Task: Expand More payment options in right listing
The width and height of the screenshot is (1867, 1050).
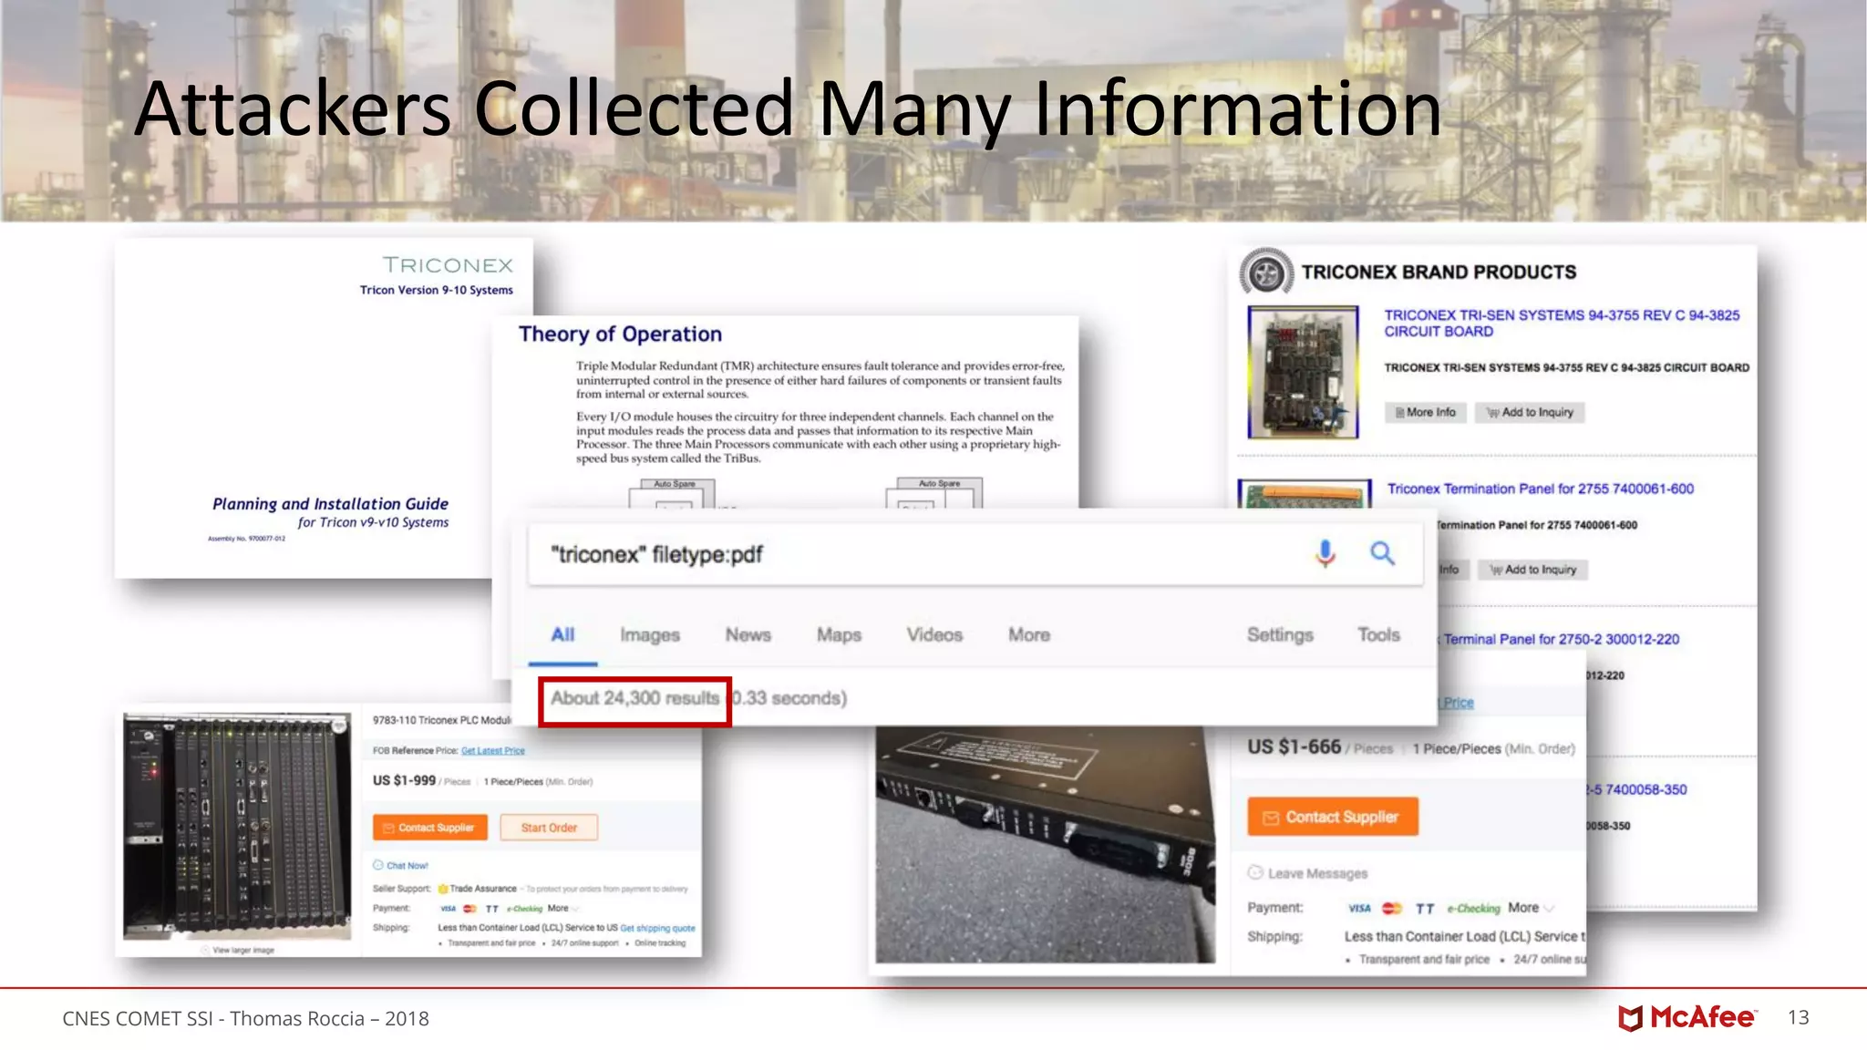Action: 1531,908
